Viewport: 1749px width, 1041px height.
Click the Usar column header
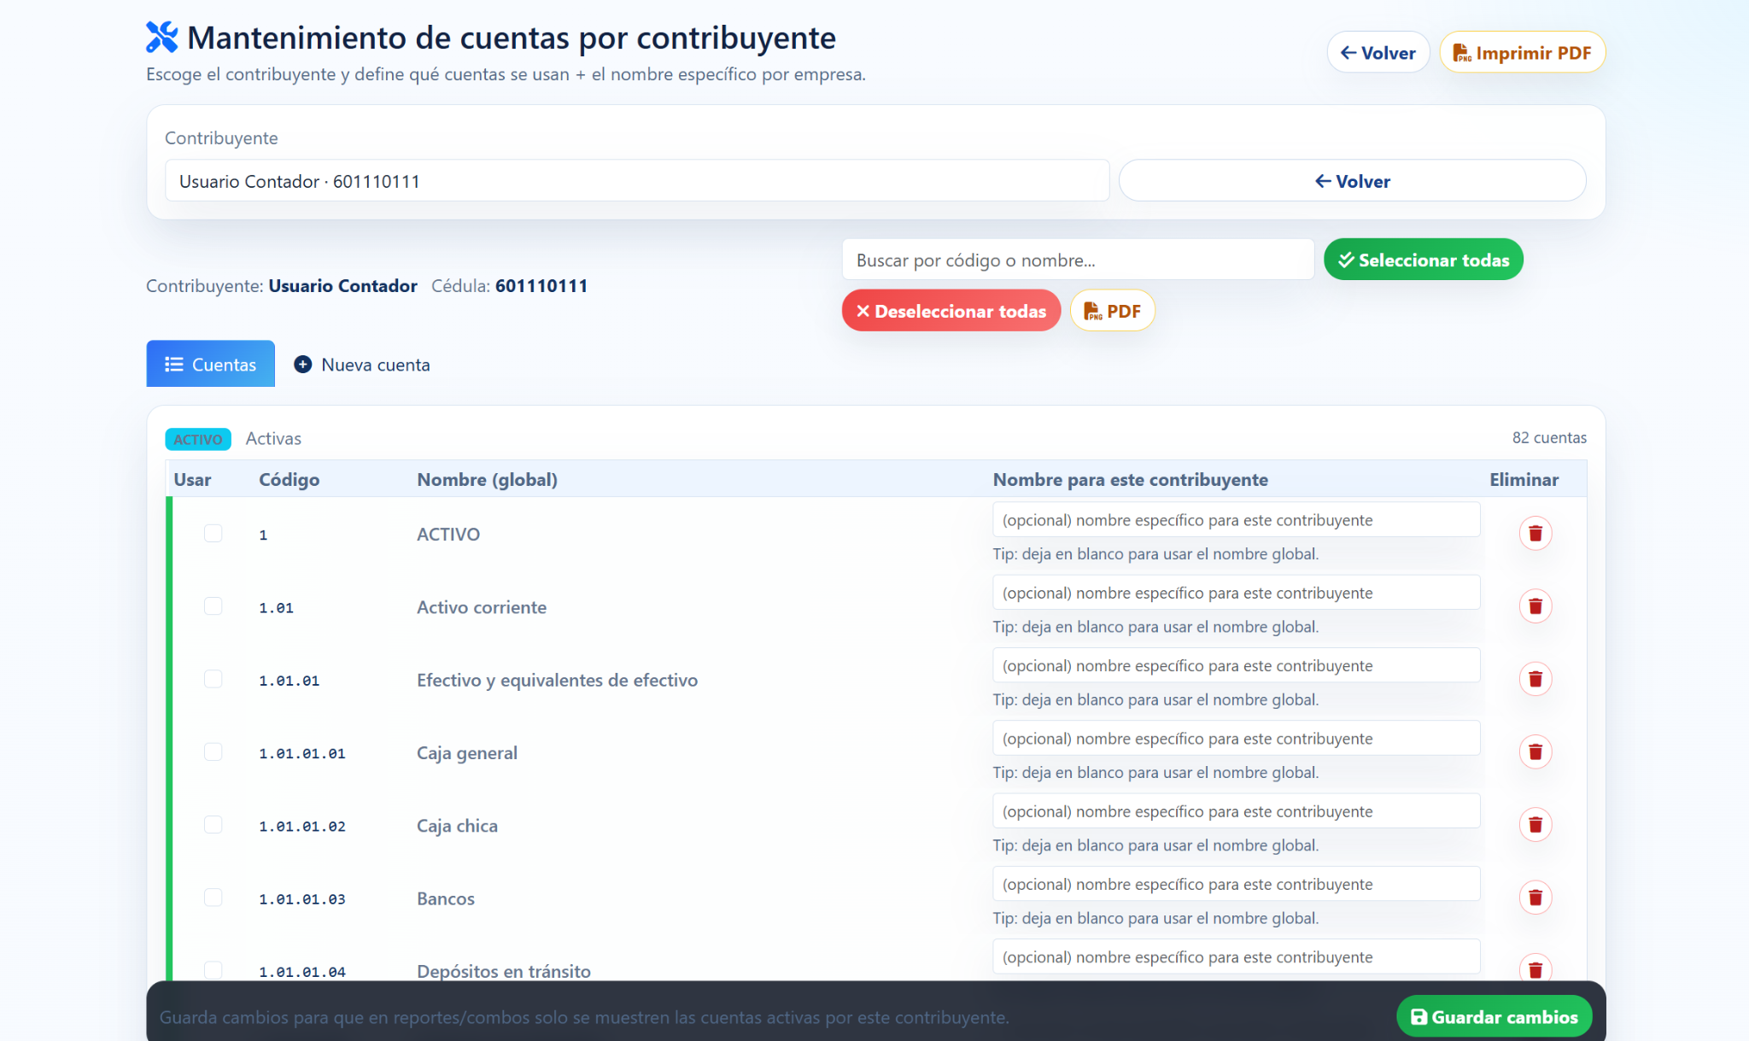[192, 479]
